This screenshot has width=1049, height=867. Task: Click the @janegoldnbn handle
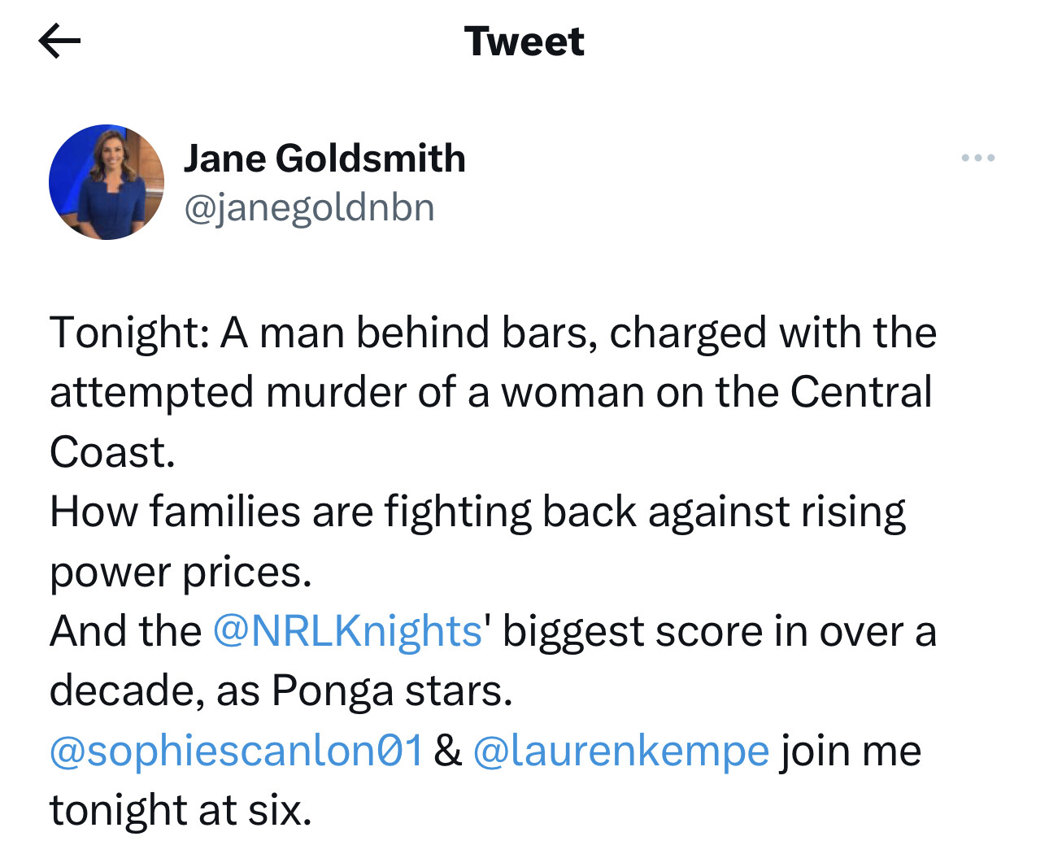[x=309, y=207]
